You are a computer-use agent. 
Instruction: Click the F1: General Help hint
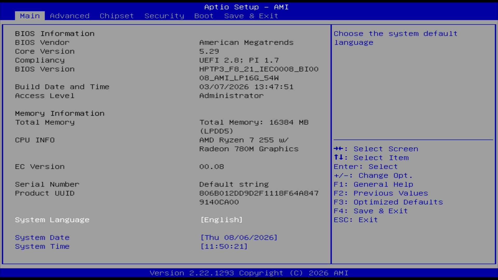(x=373, y=184)
